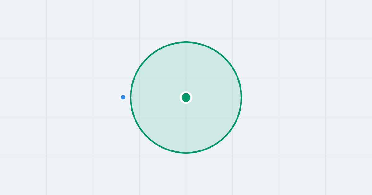The width and height of the screenshot is (372, 195).
Task: Click the green center marker dot
Action: tap(186, 97)
